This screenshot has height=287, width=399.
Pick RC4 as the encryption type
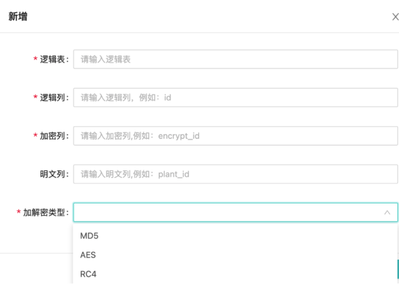point(89,274)
